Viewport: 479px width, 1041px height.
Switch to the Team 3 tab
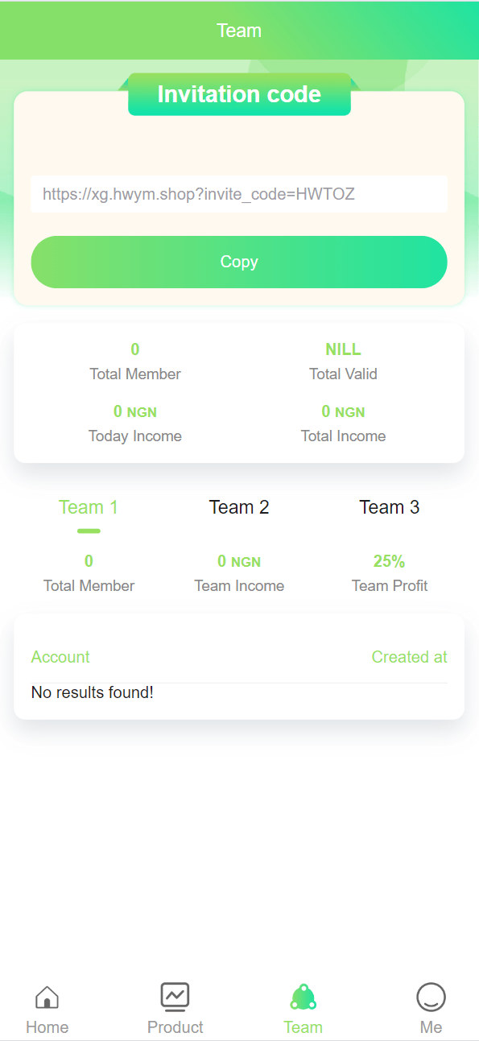(390, 507)
